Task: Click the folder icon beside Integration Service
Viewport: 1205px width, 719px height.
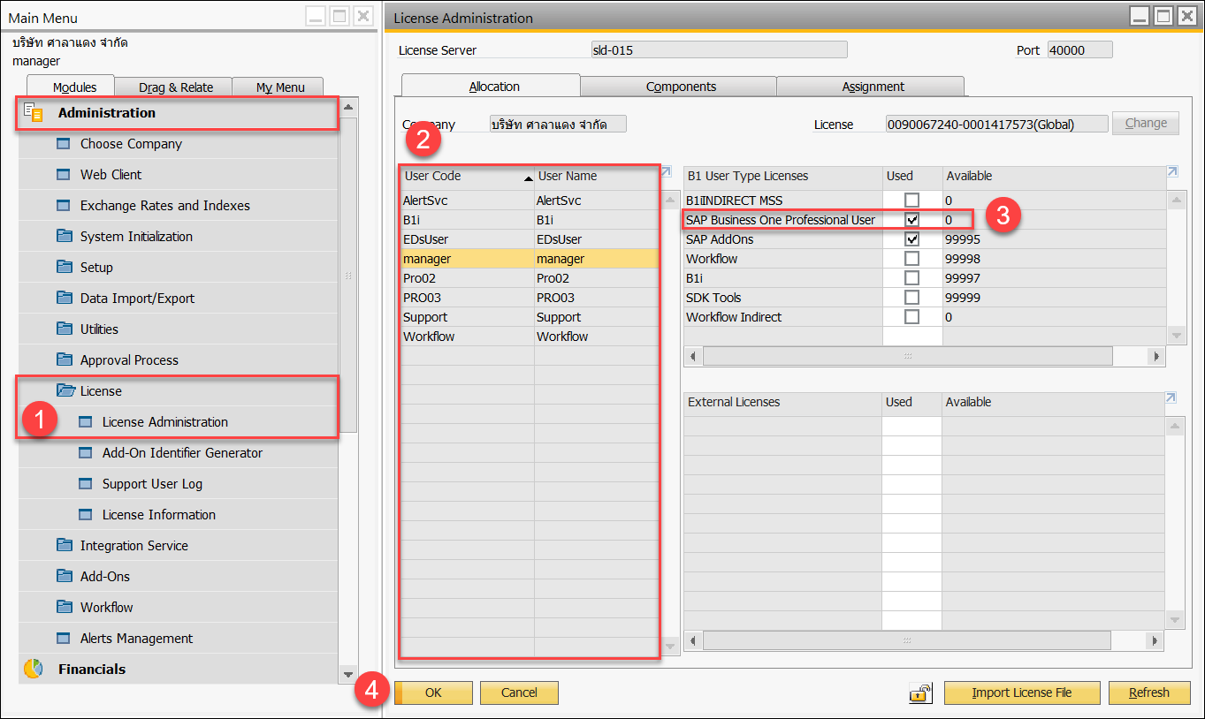Action: pyautogui.click(x=64, y=545)
